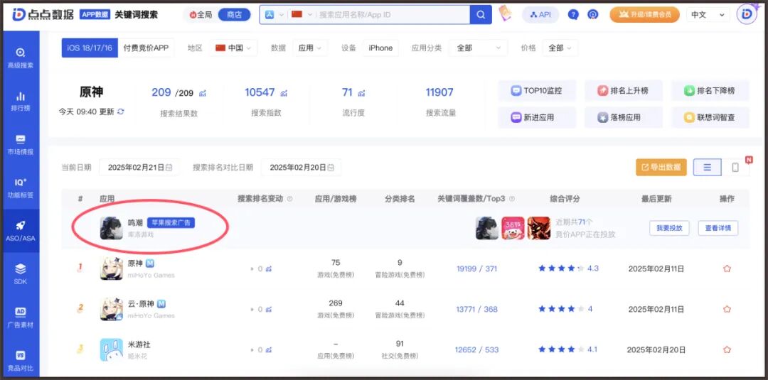This screenshot has width=768, height=380.
Task: Favorite the 原神 row with star icon
Action: point(727,268)
